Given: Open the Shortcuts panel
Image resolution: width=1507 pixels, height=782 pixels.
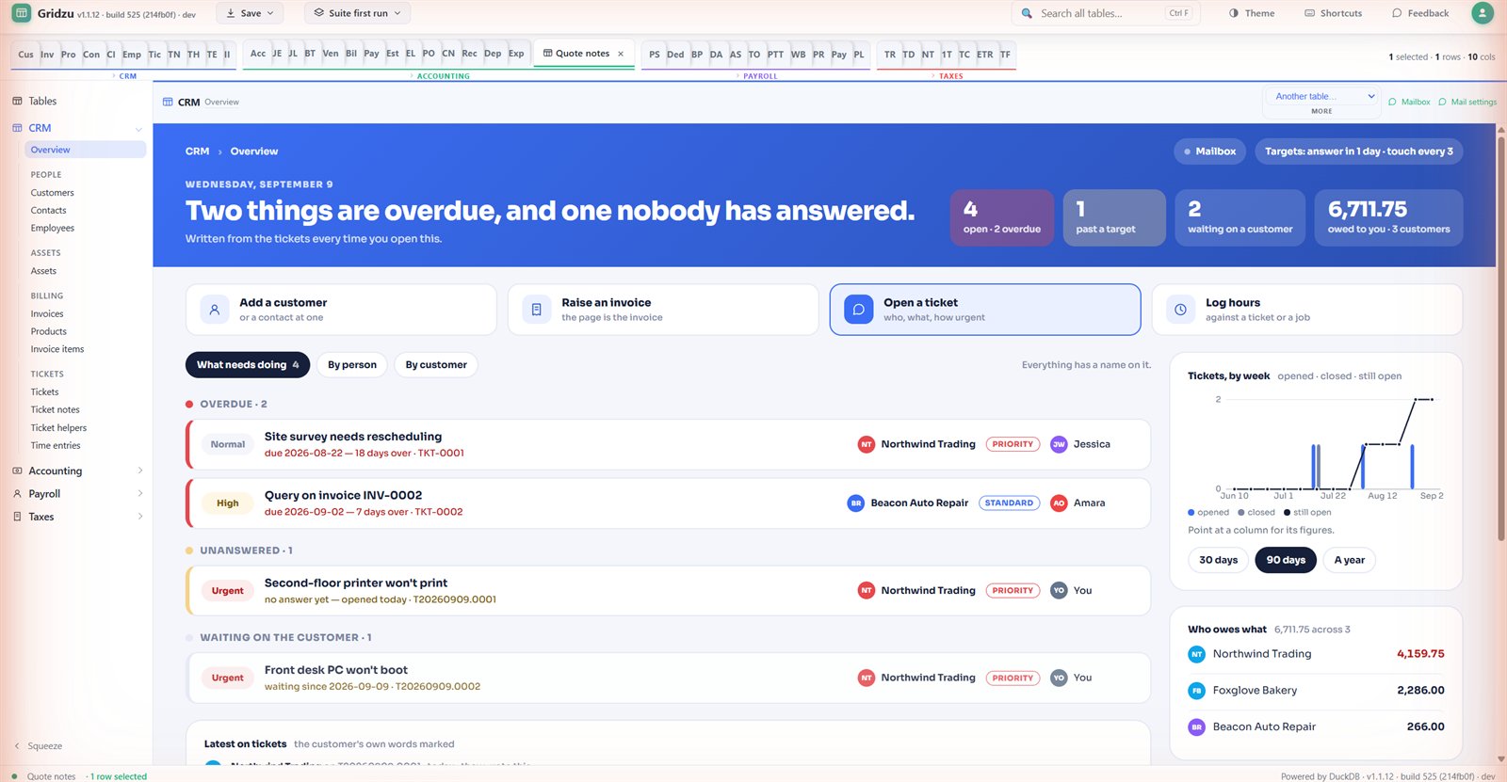Looking at the screenshot, I should tap(1333, 13).
